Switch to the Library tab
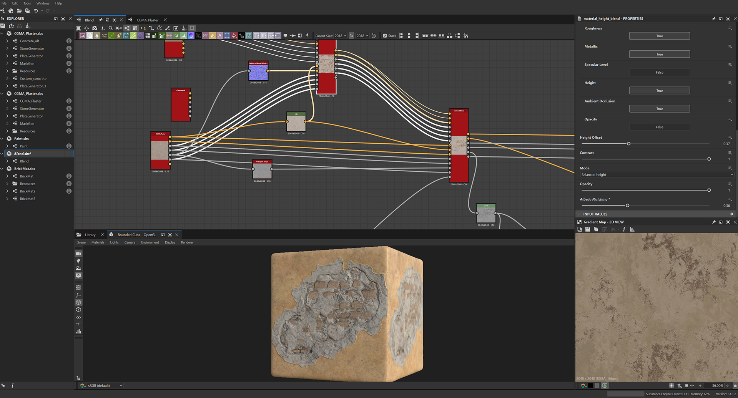Image resolution: width=738 pixels, height=398 pixels. coord(90,235)
